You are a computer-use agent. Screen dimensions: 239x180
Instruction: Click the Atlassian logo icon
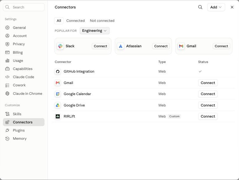point(121,46)
